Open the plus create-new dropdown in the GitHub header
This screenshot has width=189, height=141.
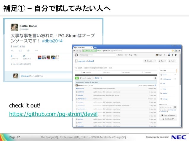[165, 55]
